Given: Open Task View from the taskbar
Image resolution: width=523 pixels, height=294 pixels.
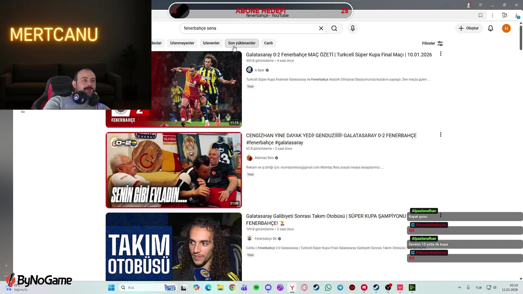Looking at the screenshot, I should coord(184,287).
